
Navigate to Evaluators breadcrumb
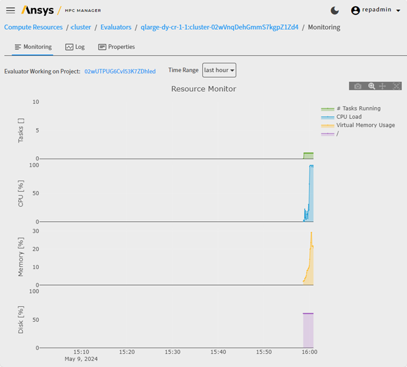[x=115, y=27]
